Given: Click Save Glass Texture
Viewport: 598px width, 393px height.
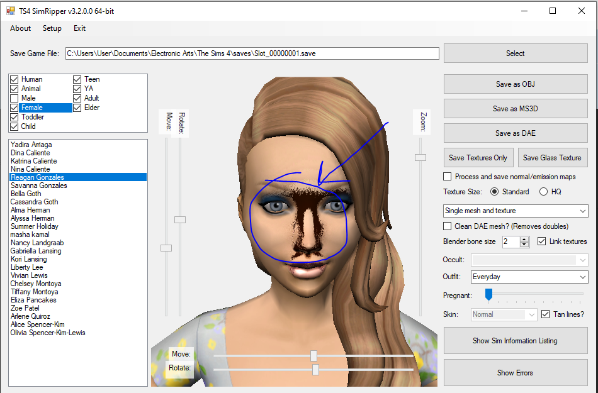Looking at the screenshot, I should (x=553, y=157).
